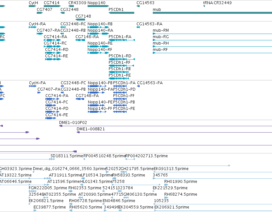Select the DME1-010P02 clone feature

pos(166,126)
